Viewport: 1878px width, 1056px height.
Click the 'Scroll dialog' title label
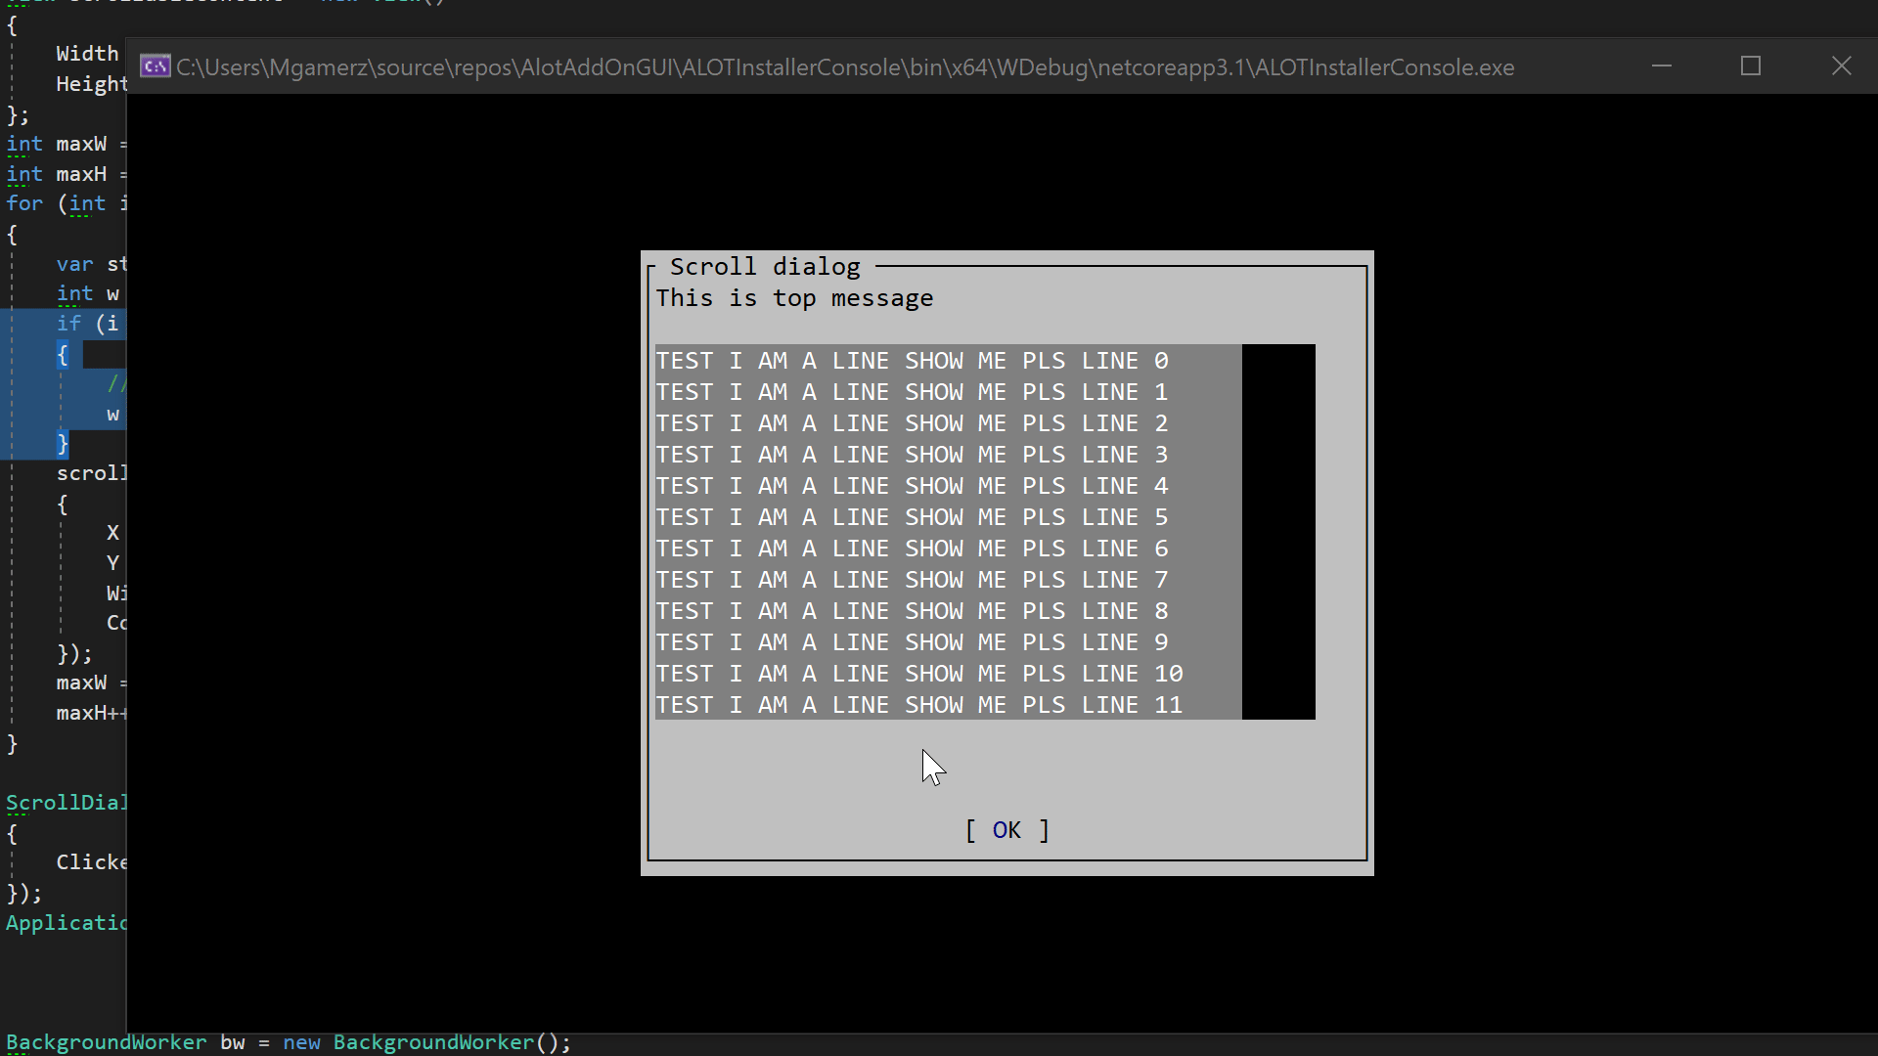pos(765,267)
